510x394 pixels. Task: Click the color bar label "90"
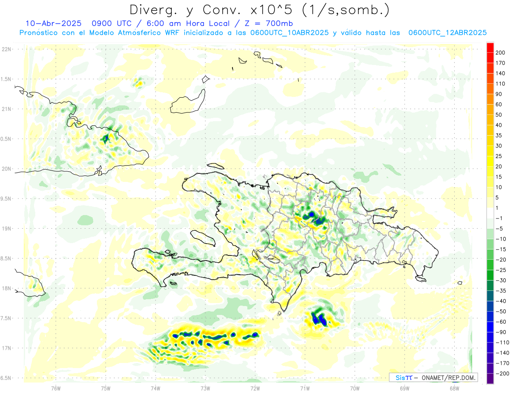(499, 94)
